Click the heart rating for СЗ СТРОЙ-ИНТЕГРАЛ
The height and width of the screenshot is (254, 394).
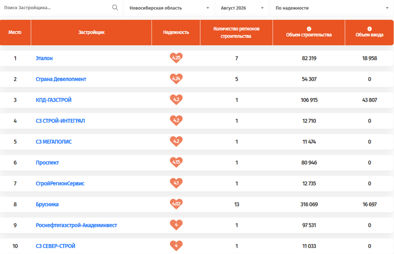tap(176, 120)
